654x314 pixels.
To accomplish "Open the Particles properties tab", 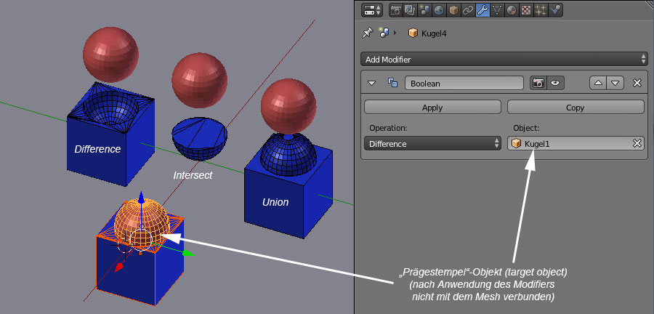I will (x=540, y=10).
